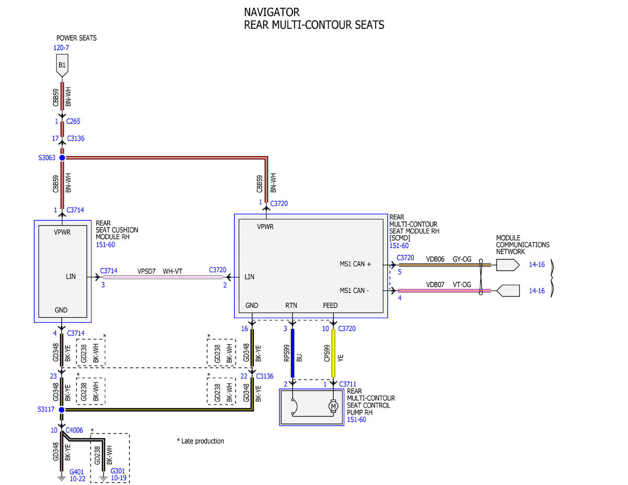Click the VT-OG network arrow connector
Screen dimensions: 628x485
click(x=508, y=290)
